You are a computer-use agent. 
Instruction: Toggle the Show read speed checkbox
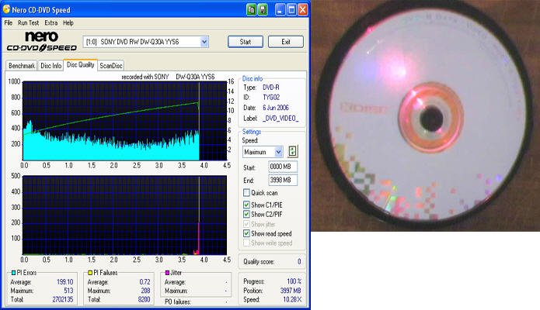(246, 233)
